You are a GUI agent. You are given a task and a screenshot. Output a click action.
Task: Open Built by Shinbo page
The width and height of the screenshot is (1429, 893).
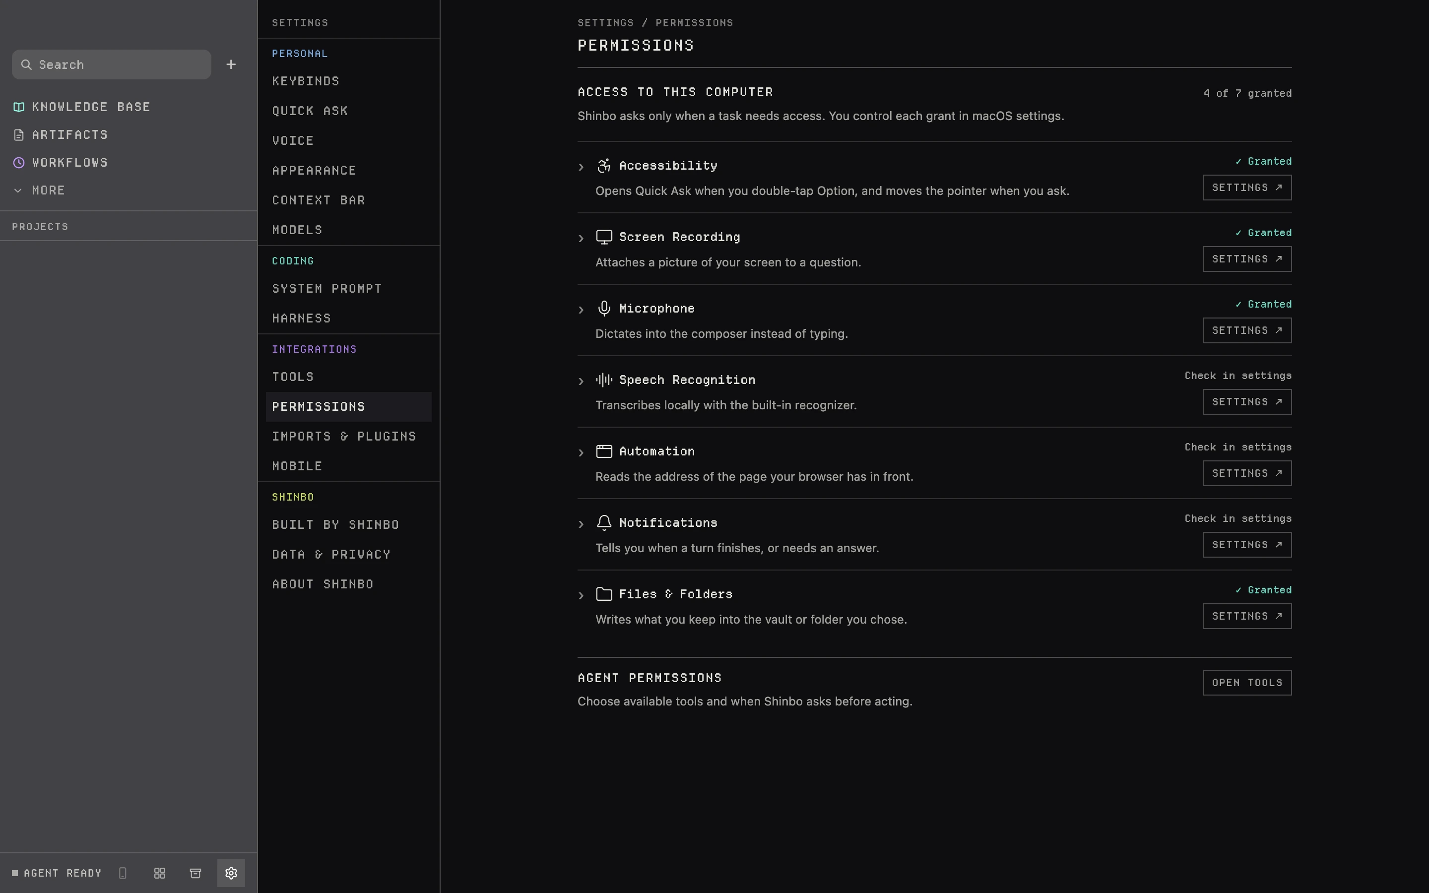(348, 524)
